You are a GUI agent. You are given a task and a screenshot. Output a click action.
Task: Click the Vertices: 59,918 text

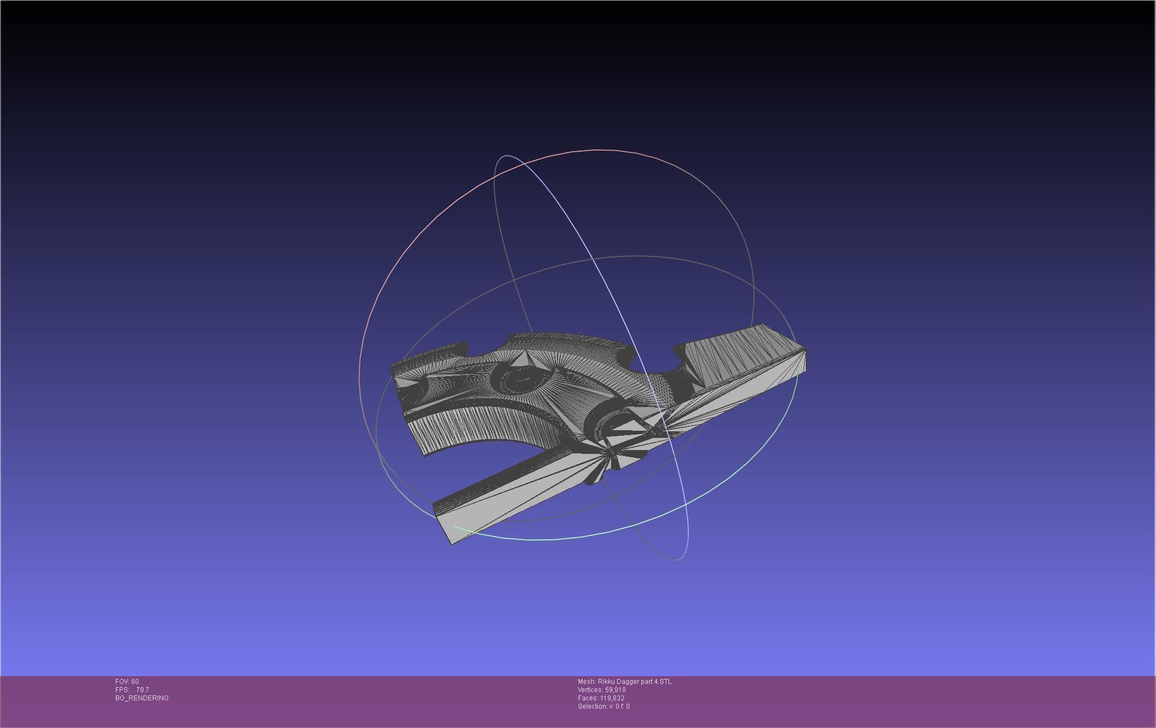coord(602,690)
